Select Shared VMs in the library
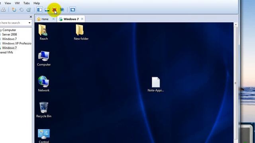 (x=6, y=52)
